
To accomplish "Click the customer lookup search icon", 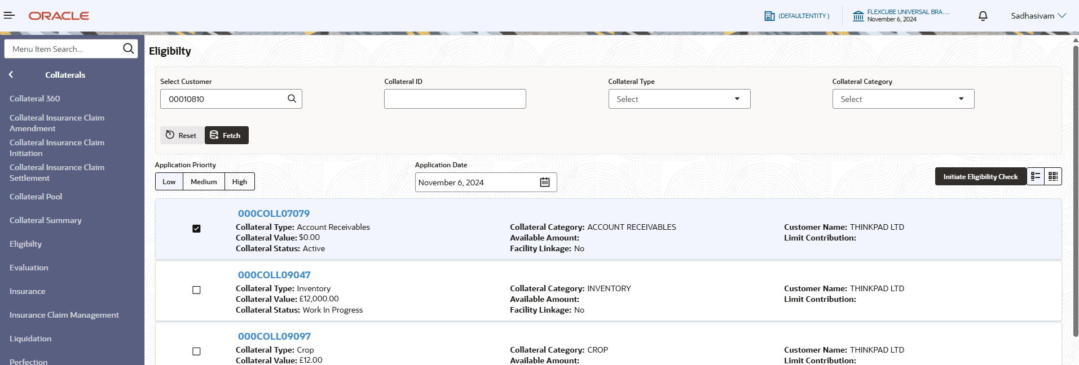I will pos(292,99).
